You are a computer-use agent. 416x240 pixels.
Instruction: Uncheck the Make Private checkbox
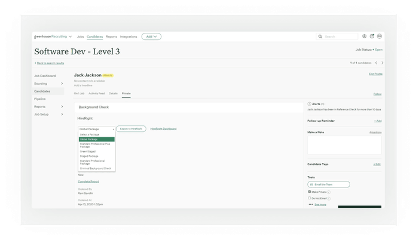pos(310,192)
